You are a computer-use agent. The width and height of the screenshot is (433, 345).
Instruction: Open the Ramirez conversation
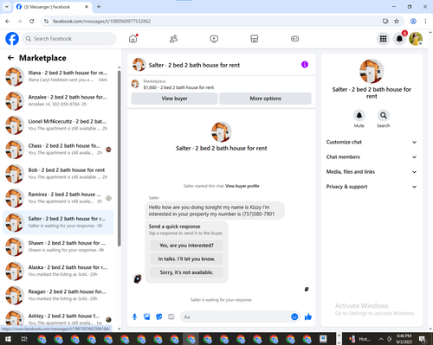[58, 198]
